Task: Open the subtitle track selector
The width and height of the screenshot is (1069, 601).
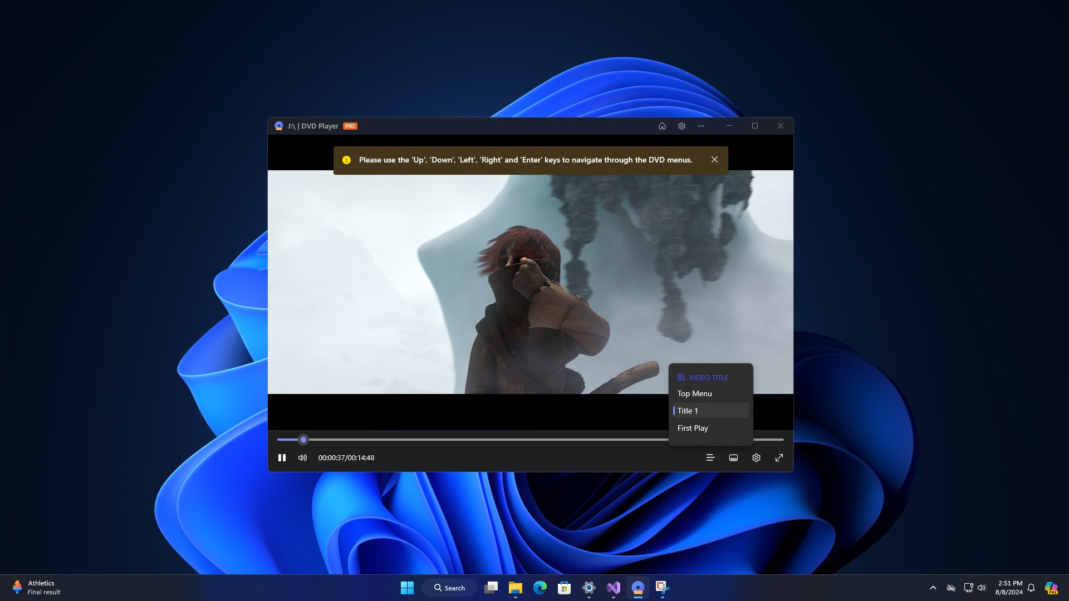Action: (733, 457)
